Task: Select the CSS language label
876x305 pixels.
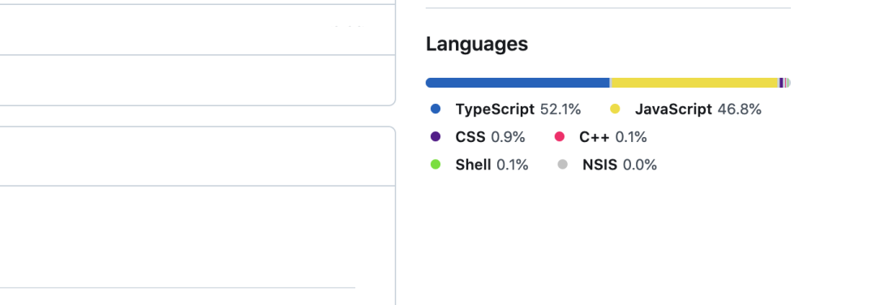Action: tap(470, 137)
